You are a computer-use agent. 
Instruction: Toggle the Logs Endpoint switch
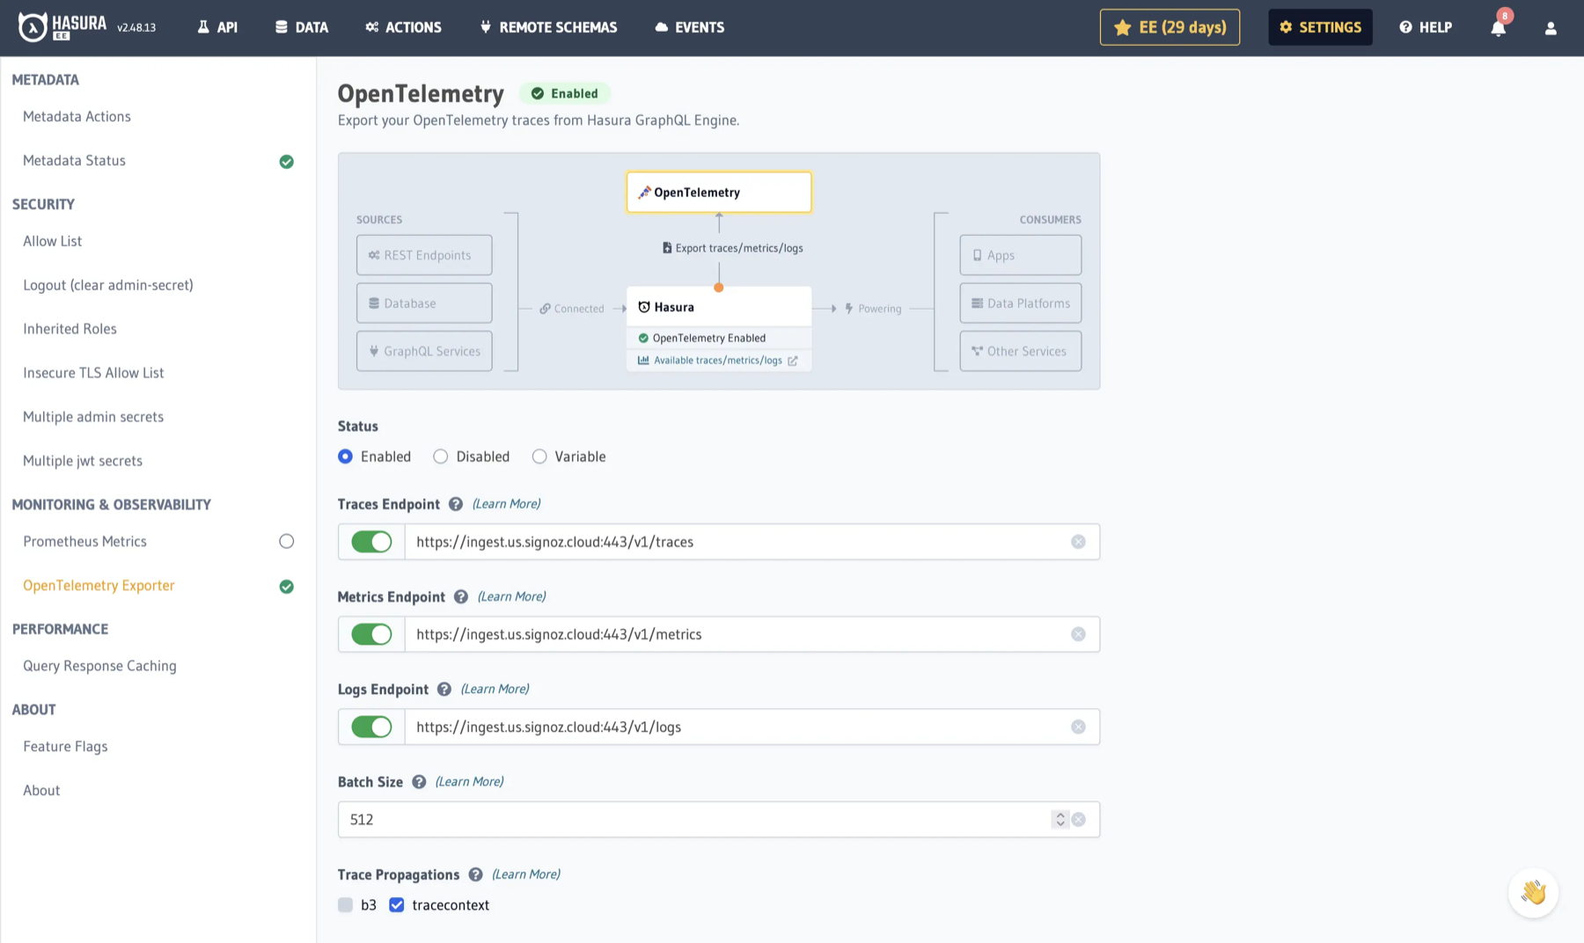point(371,727)
